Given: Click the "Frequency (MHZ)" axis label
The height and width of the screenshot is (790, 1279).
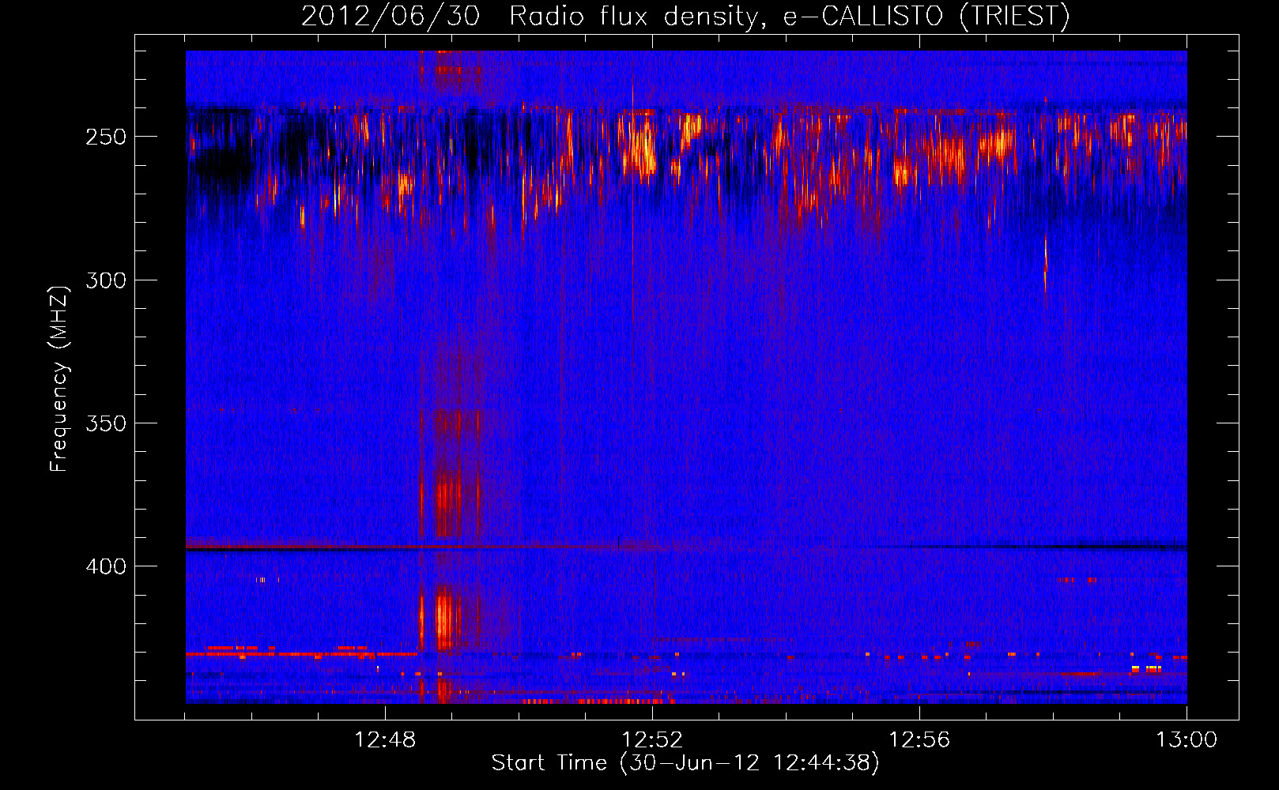Looking at the screenshot, I should coord(59,378).
